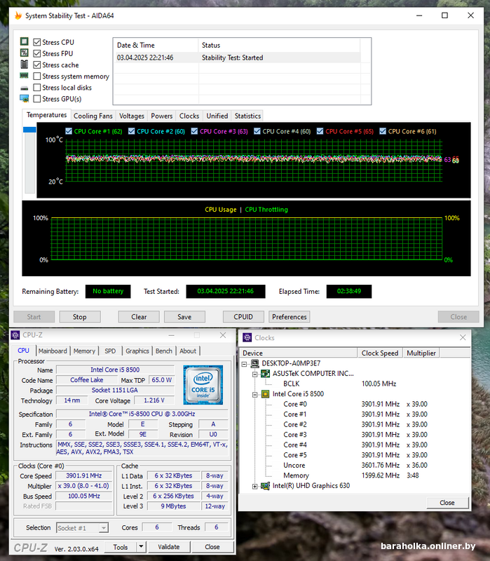
Task: Select the Stability Test: Started log row
Action: click(x=238, y=58)
